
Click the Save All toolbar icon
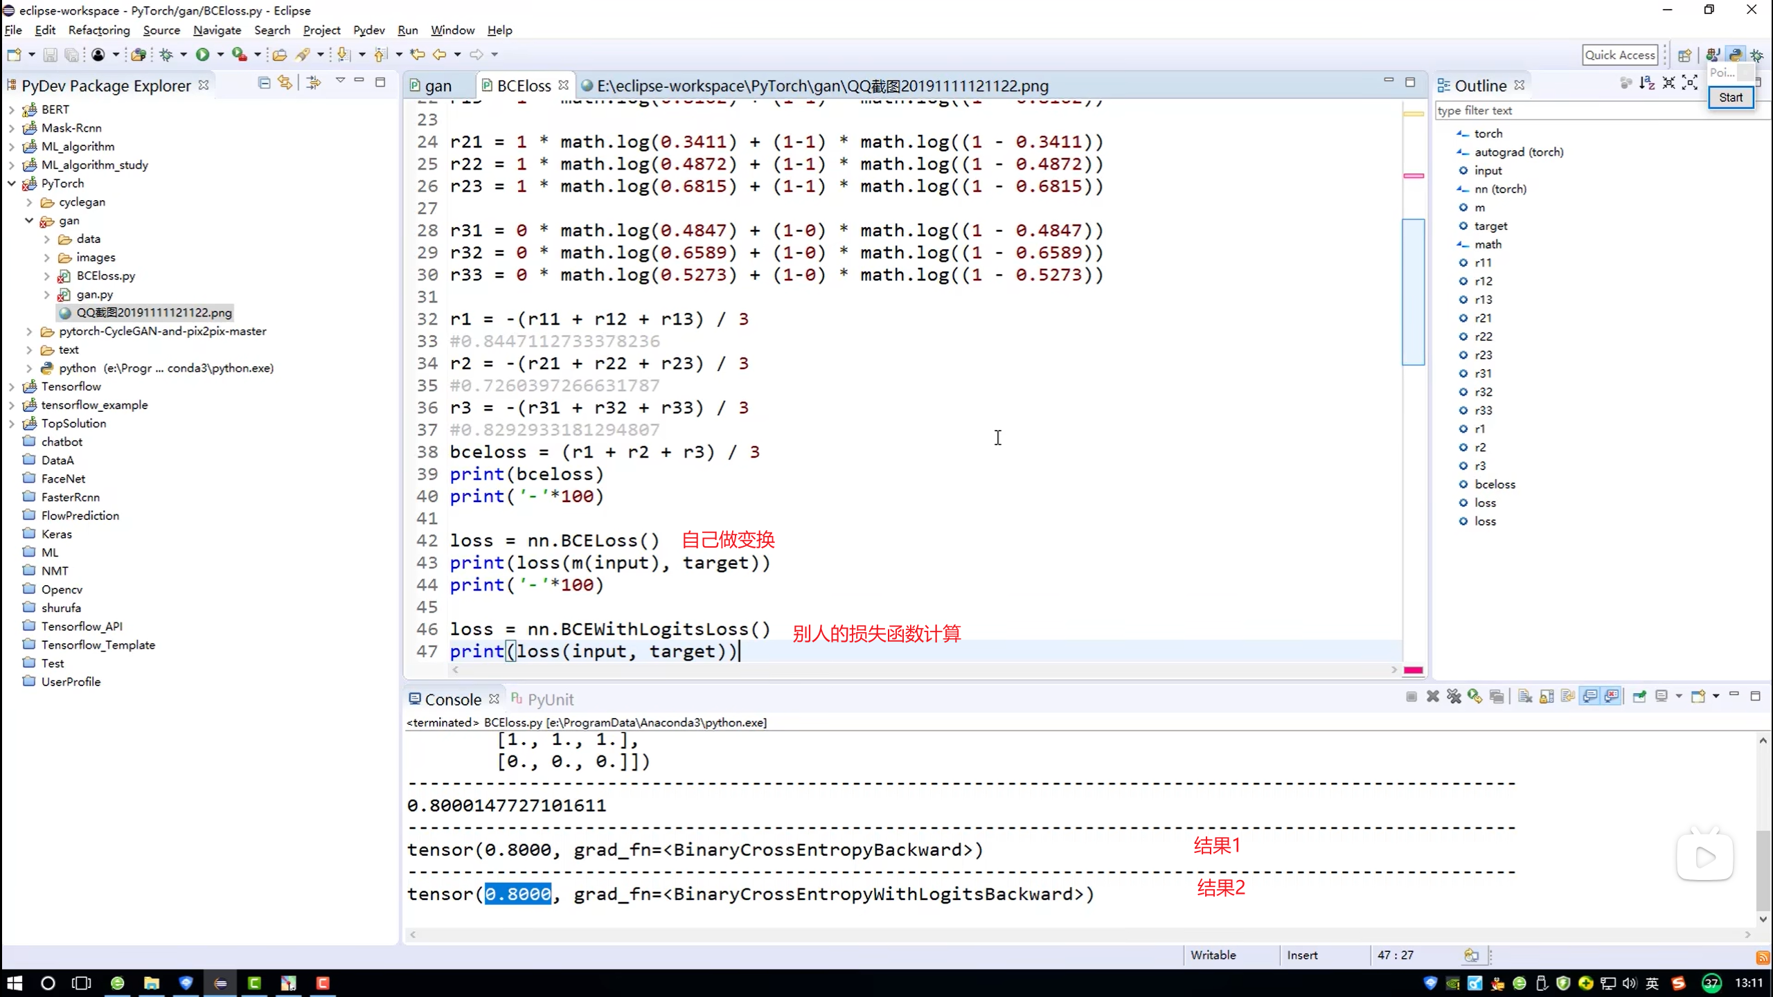click(71, 55)
